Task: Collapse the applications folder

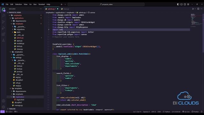Action: pos(19,18)
